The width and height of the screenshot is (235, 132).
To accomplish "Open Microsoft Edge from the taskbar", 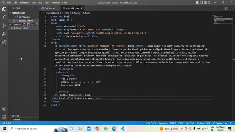I will tap(114, 129).
